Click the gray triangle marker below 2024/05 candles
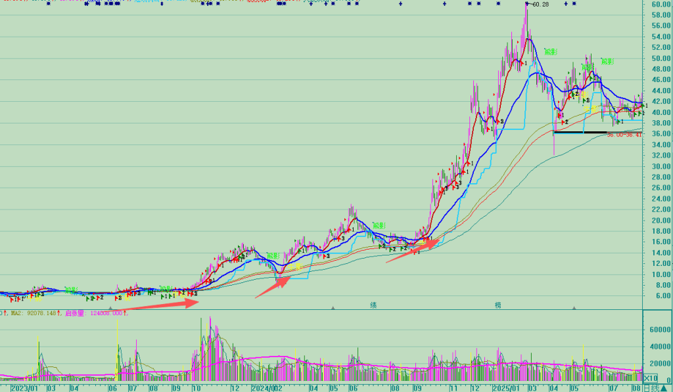Viewport: 673px width, 392px height. tap(333, 307)
